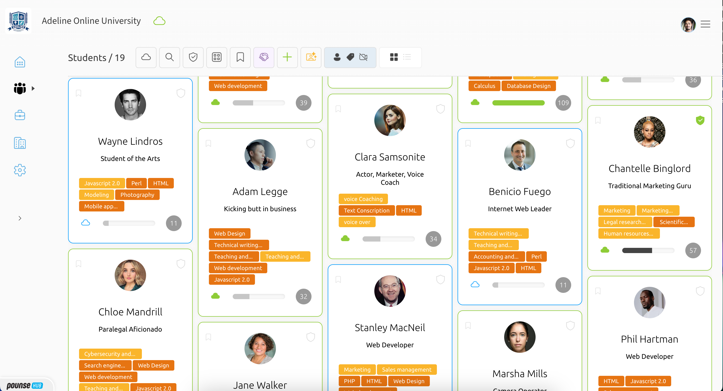This screenshot has height=391, width=723.
Task: Click the 109 score badge
Action: point(563,103)
